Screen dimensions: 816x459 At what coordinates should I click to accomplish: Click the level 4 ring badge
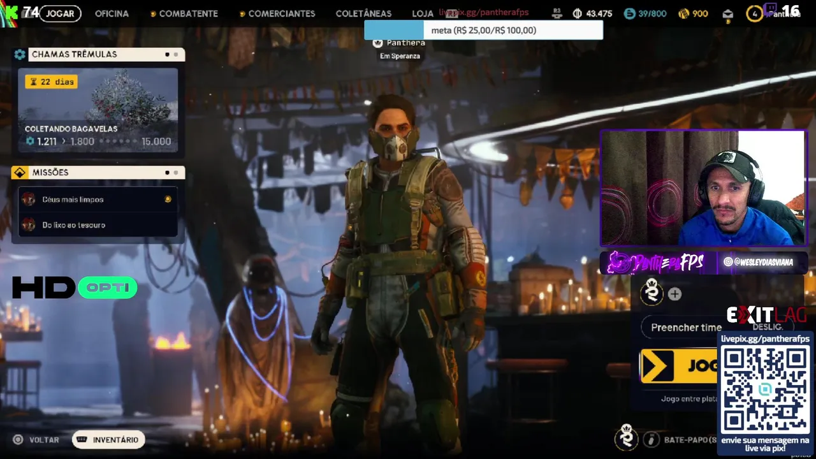click(754, 13)
